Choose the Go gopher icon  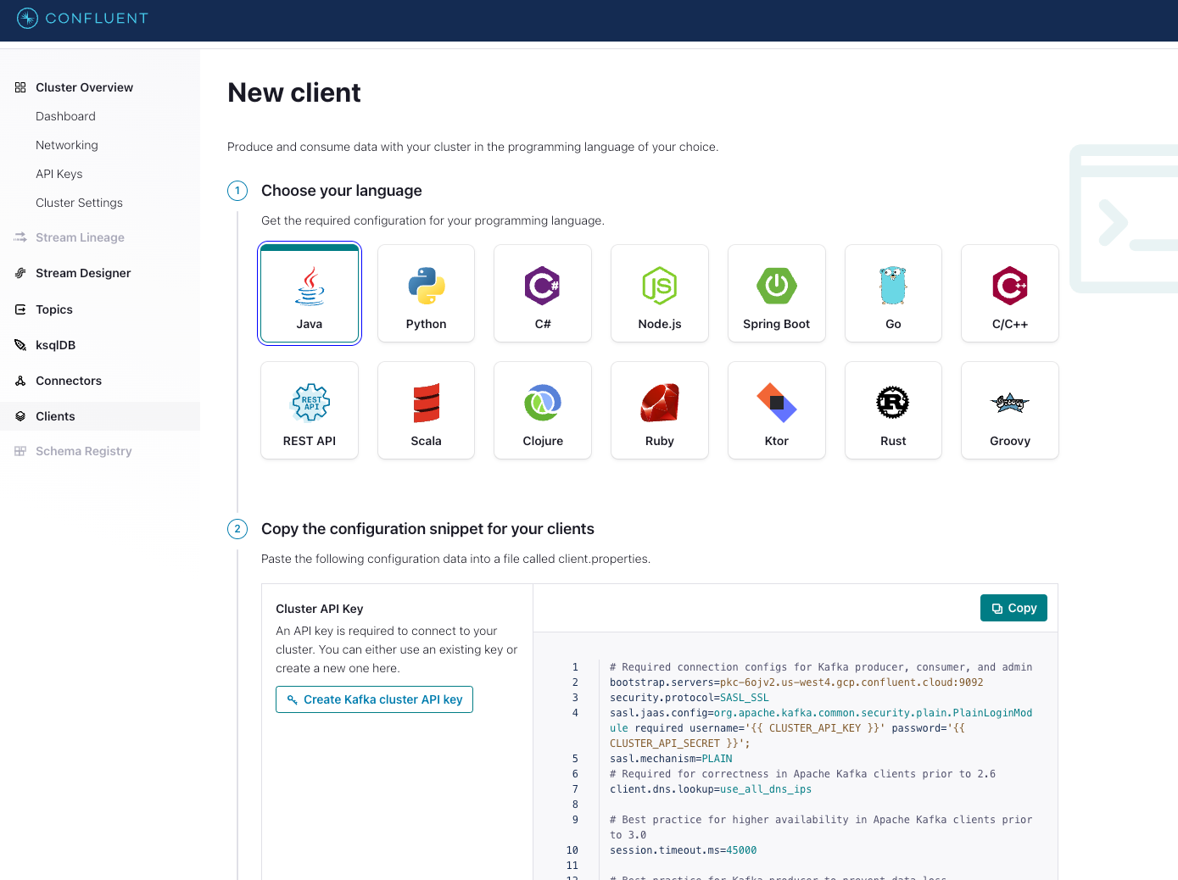pos(893,286)
